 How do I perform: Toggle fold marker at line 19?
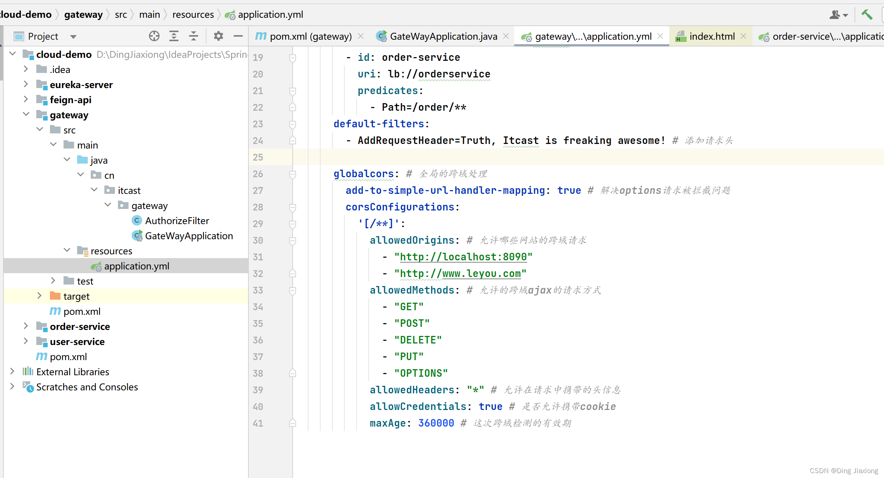292,58
